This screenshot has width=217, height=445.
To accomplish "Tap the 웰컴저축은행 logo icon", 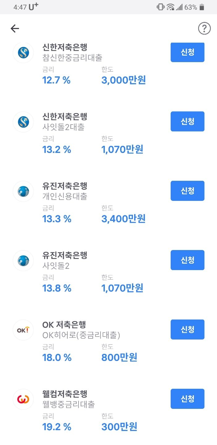I will point(23,399).
